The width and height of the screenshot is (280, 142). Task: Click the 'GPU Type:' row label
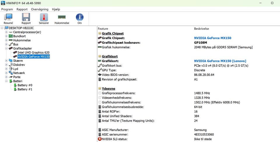[109, 70]
